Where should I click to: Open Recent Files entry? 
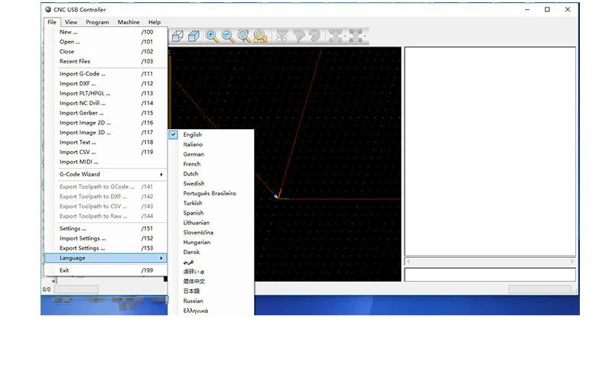[106, 61]
